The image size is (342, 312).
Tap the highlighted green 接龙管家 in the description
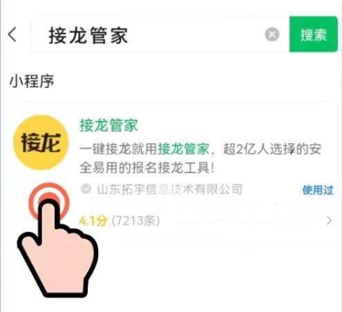pyautogui.click(x=184, y=149)
